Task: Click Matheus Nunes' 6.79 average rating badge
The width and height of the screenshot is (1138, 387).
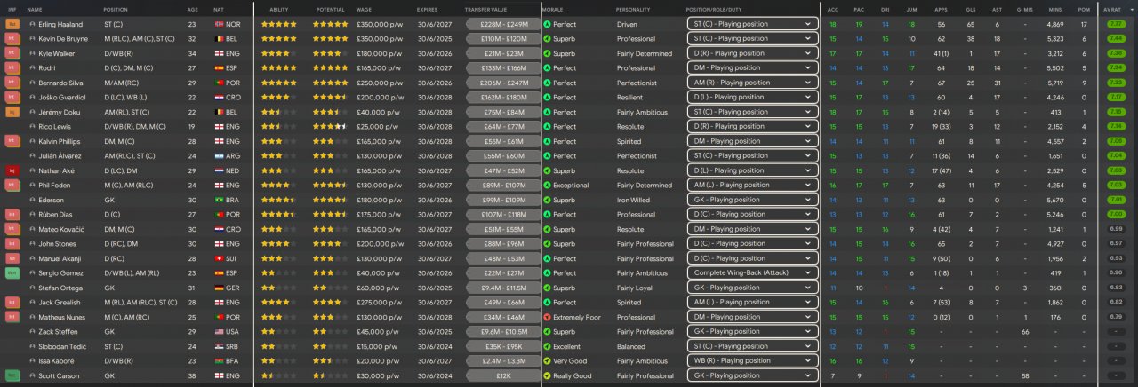Action: click(1117, 317)
